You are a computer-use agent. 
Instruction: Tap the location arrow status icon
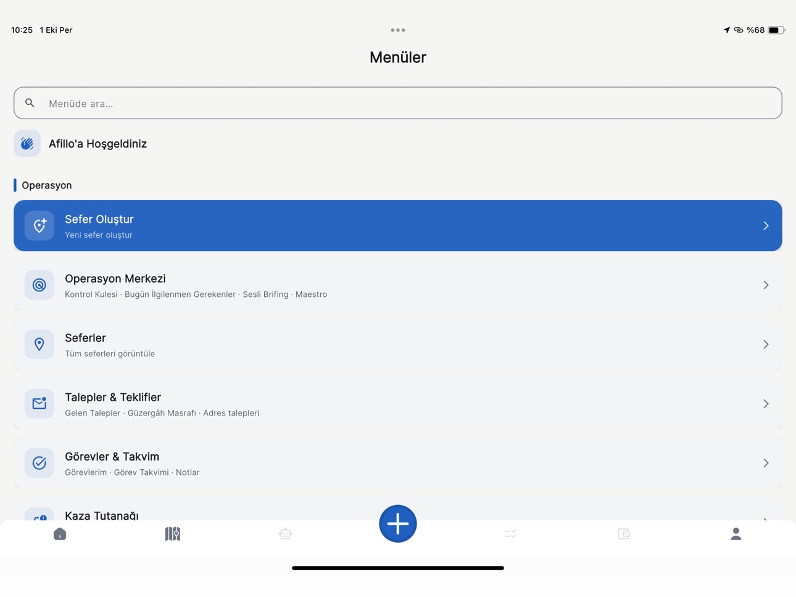726,30
